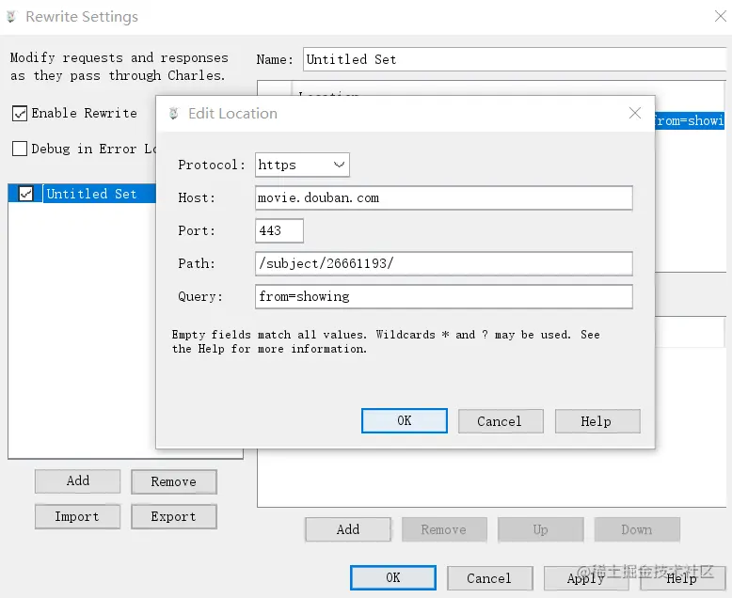The width and height of the screenshot is (732, 598).
Task: Select the Untitled Set row in sets list
Action: coord(82,194)
